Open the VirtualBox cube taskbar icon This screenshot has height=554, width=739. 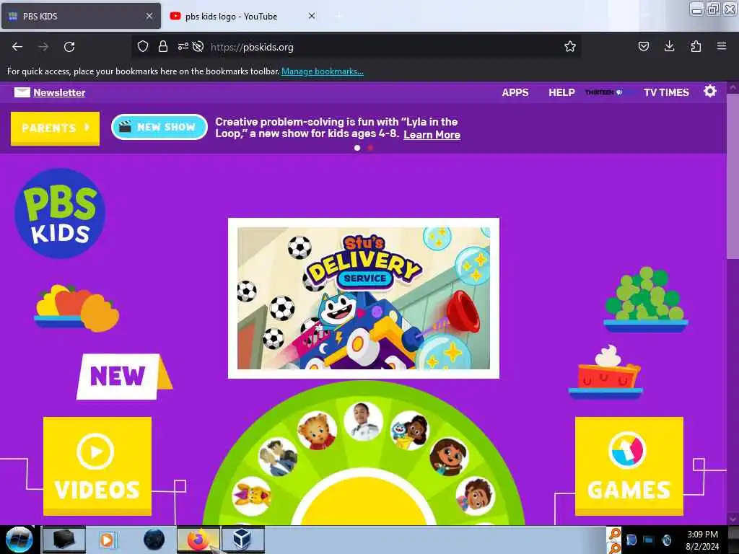coord(242,540)
